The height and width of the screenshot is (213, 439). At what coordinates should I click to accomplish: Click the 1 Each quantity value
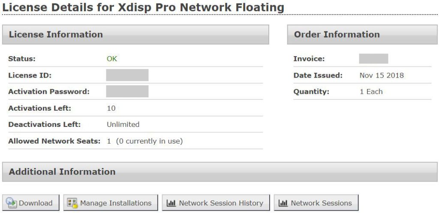[x=371, y=91]
